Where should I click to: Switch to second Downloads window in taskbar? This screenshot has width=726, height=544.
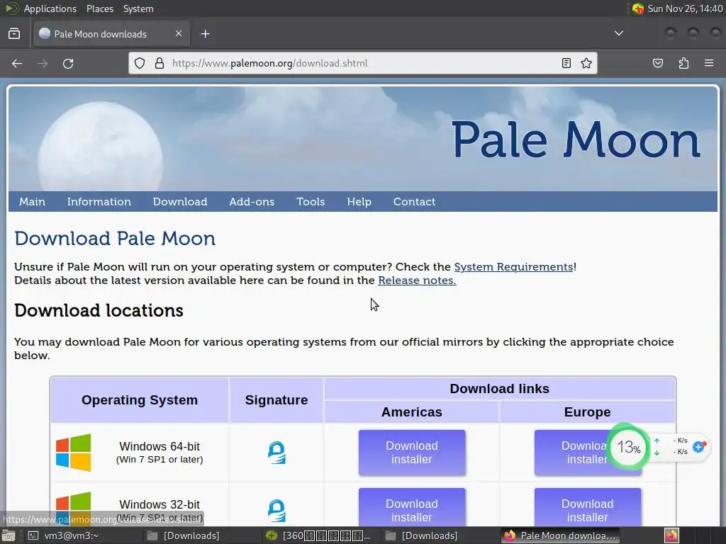pyautogui.click(x=421, y=535)
